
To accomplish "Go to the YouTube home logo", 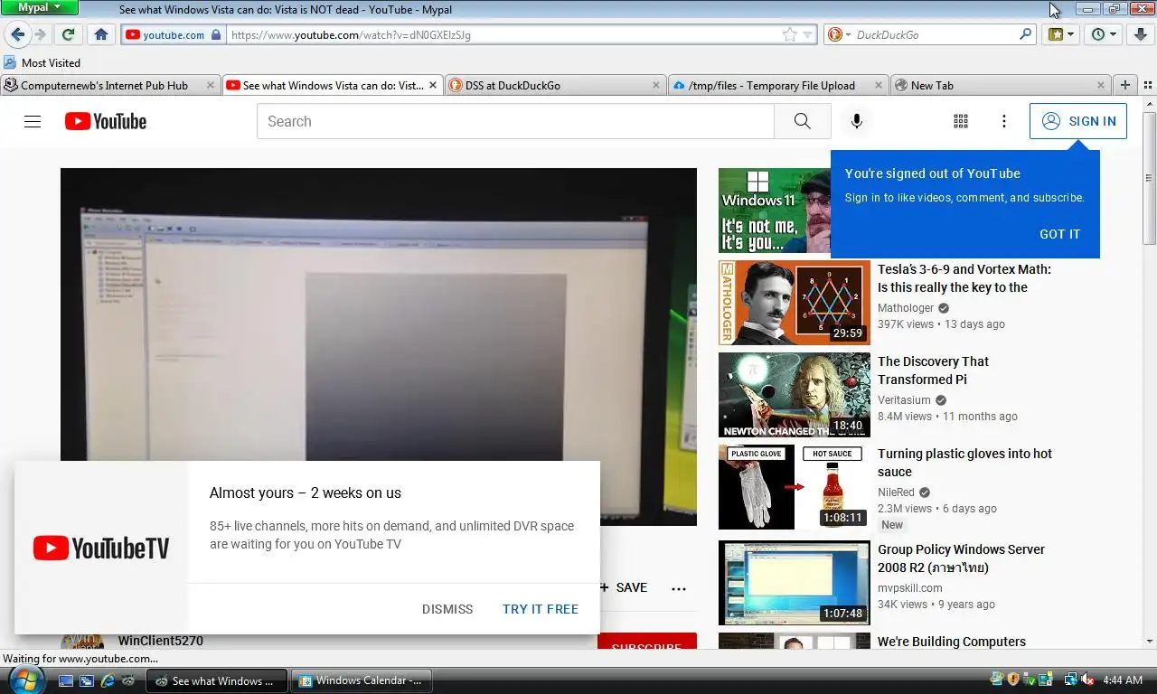I will point(106,121).
